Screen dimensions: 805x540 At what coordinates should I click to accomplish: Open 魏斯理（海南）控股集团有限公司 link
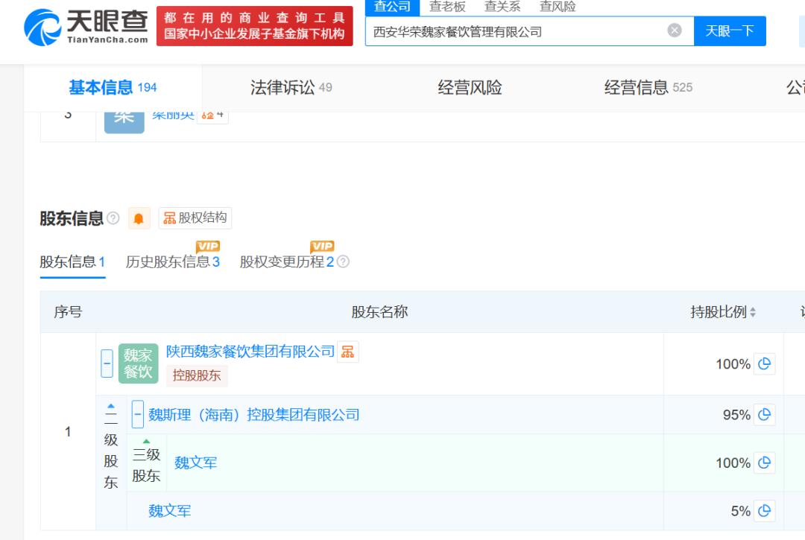click(x=253, y=415)
